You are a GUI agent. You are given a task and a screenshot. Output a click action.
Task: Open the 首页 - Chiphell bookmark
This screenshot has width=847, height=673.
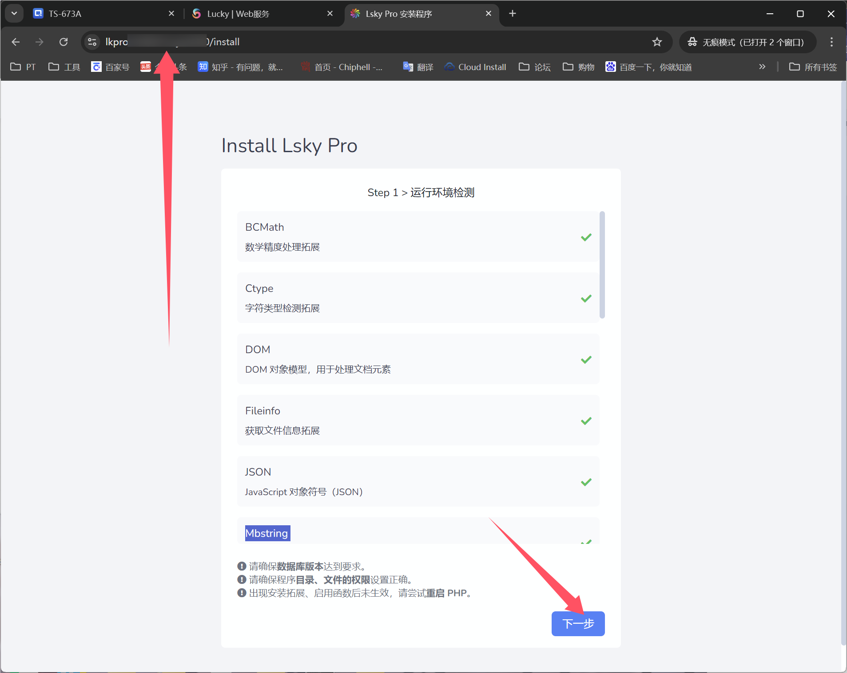pyautogui.click(x=341, y=67)
